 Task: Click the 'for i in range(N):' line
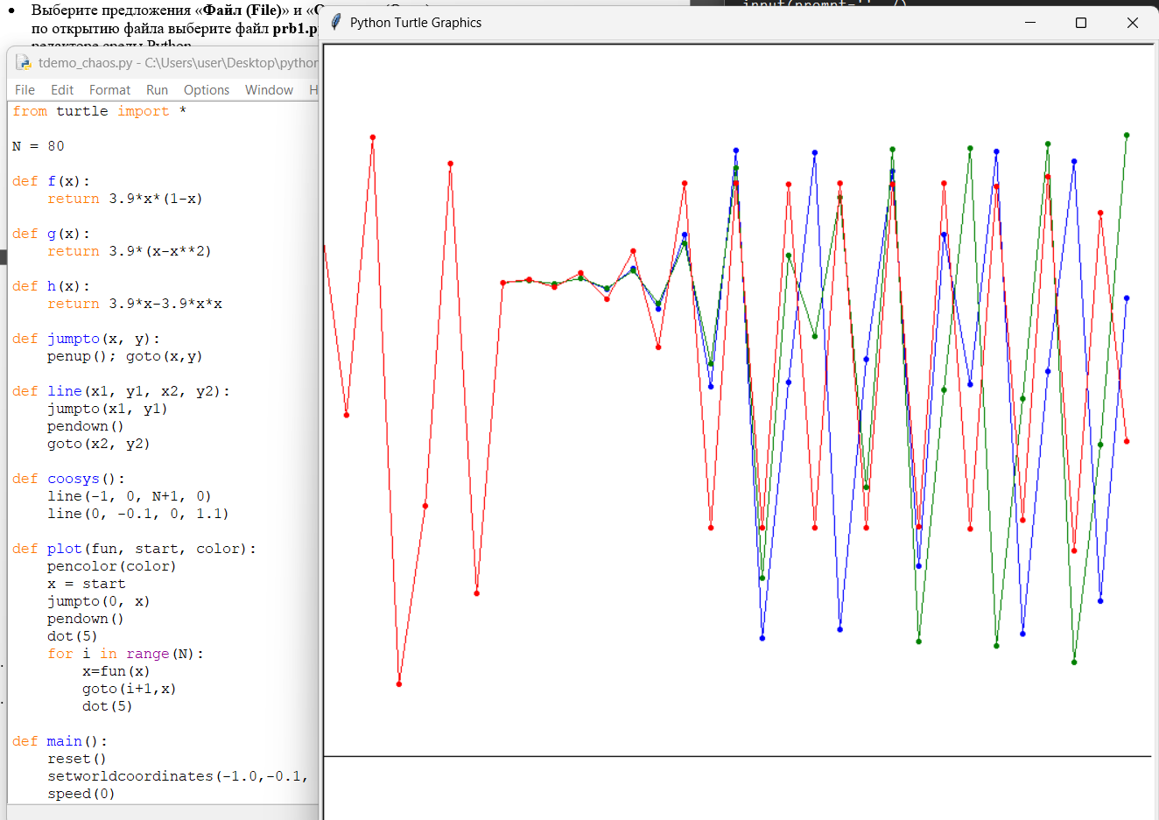[x=125, y=654]
